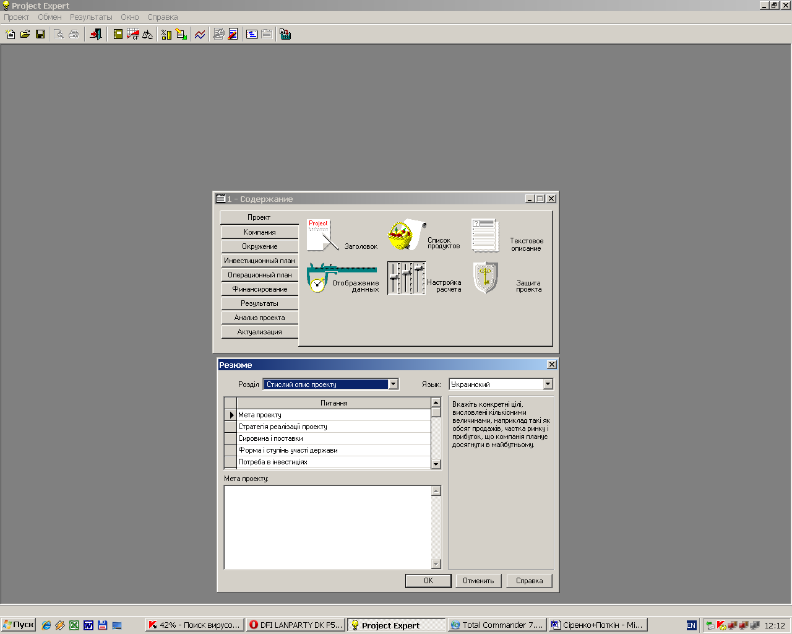Click the Пуск start button
Screen dimensions: 792x634
[x=19, y=625]
